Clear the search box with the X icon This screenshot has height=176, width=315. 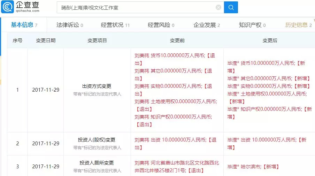pos(218,7)
